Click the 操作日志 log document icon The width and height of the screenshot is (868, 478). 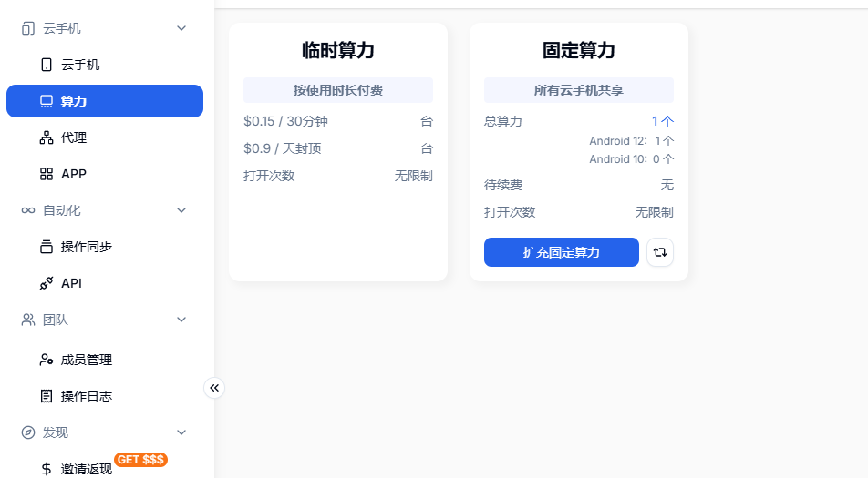[46, 396]
